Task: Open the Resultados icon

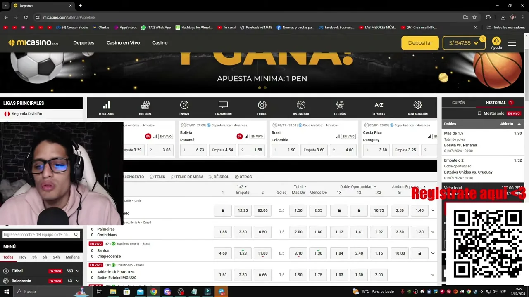Action: point(106,108)
